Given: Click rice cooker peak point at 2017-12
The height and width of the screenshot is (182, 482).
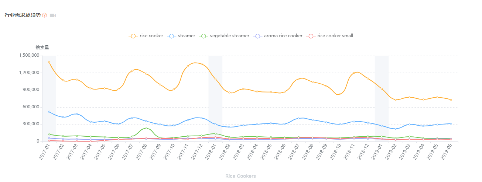Looking at the screenshot, I should point(202,64).
